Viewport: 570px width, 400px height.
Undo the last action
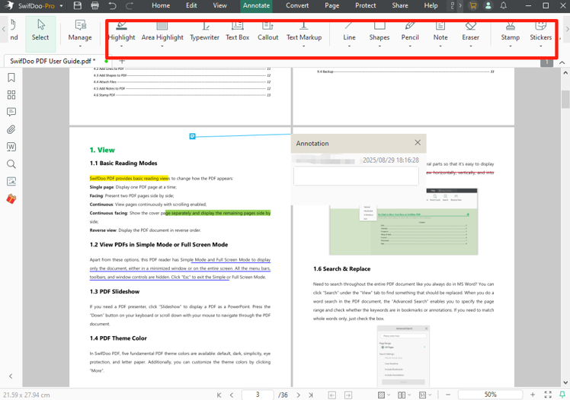[112, 5]
